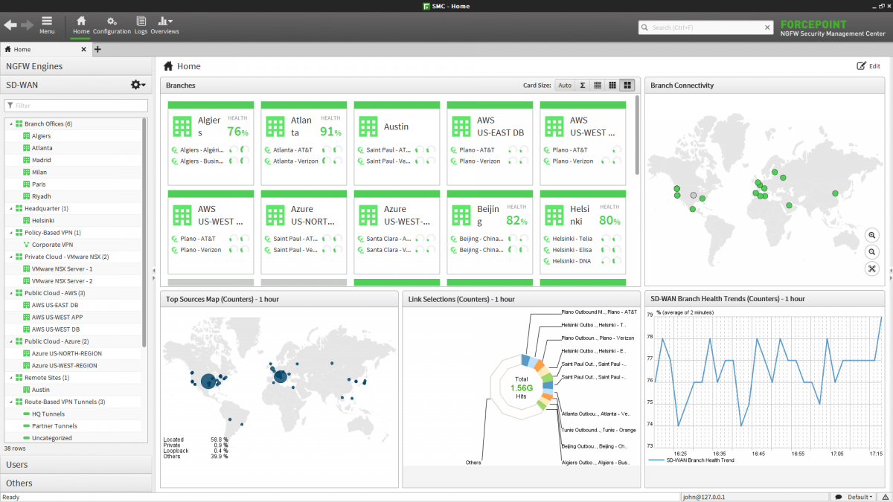Click the Edit button on Home dashboard
The height and width of the screenshot is (502, 893).
(868, 66)
